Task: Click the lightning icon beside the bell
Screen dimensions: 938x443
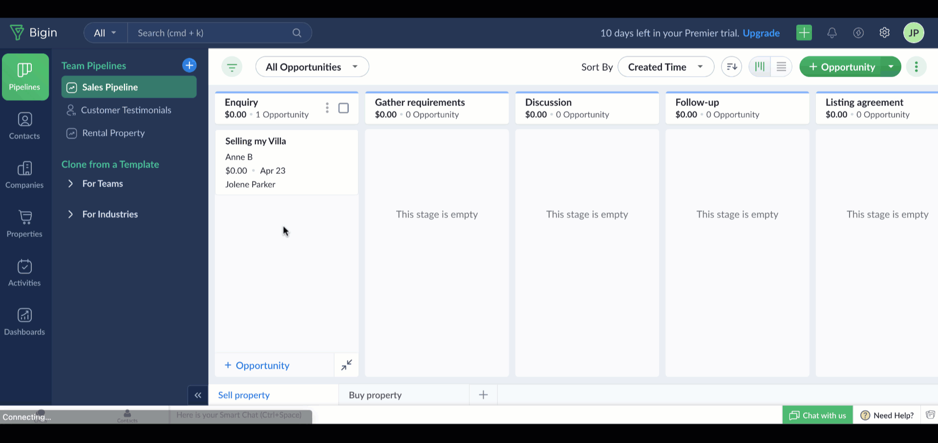Action: (x=858, y=33)
